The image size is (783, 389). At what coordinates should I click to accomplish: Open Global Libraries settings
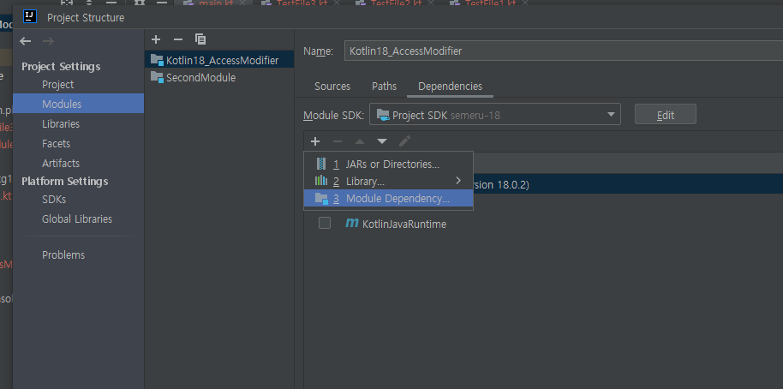(x=77, y=218)
